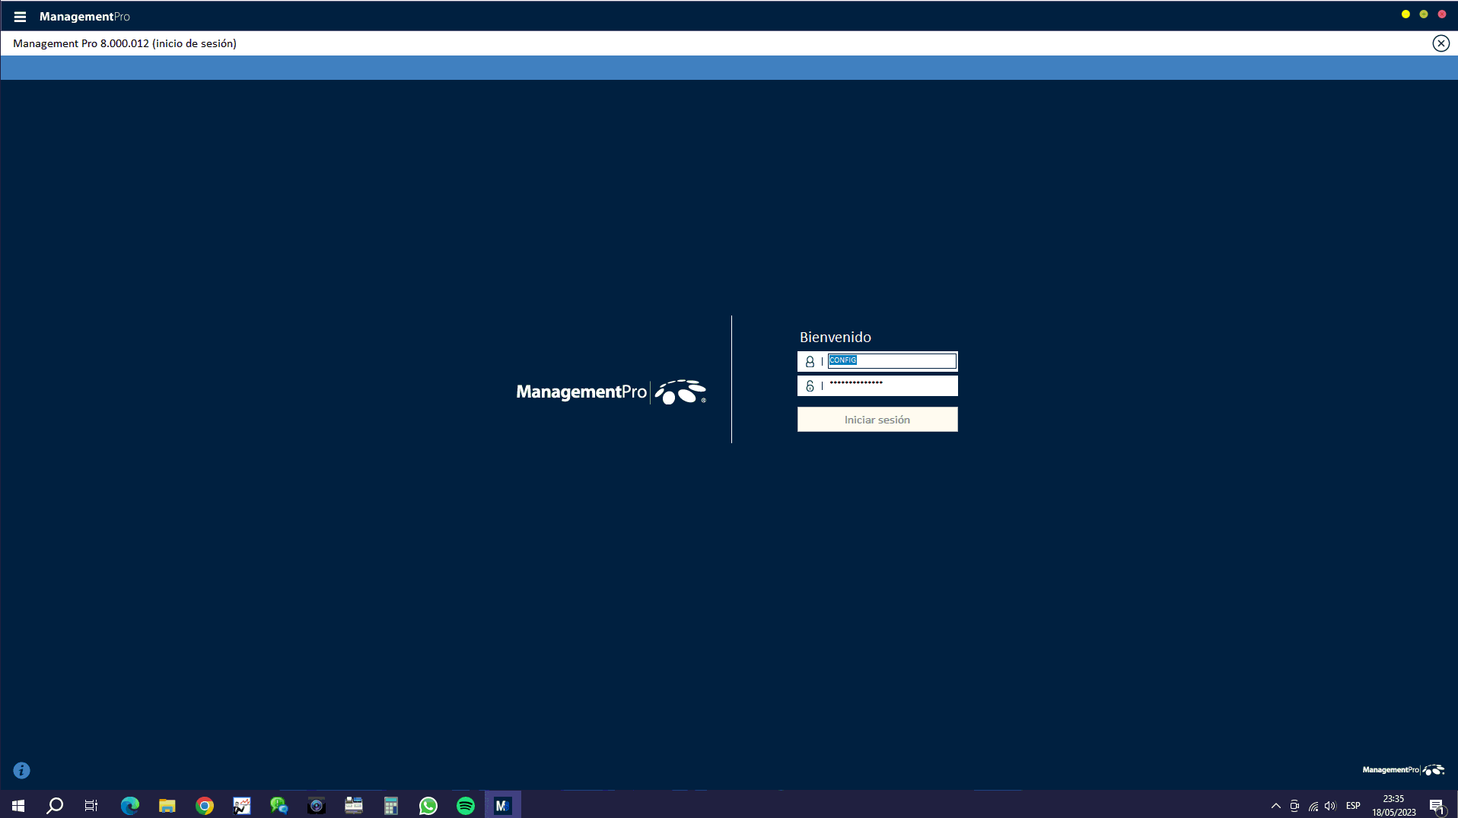Expand the hidden system tray icons

[1275, 806]
